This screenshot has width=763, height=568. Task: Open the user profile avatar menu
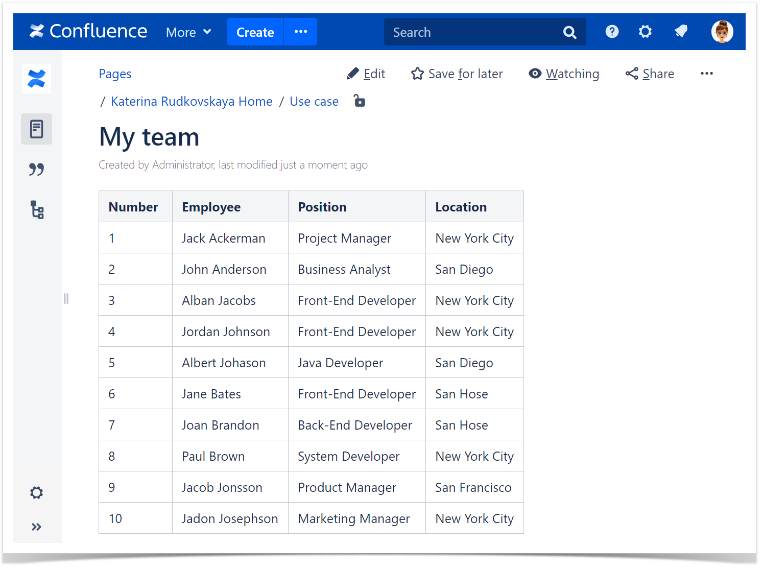(722, 32)
